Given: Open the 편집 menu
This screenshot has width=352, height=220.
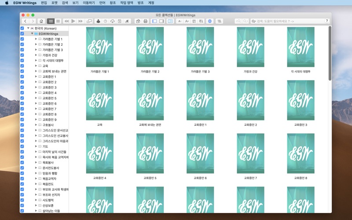Looking at the screenshot, I should (x=44, y=3).
